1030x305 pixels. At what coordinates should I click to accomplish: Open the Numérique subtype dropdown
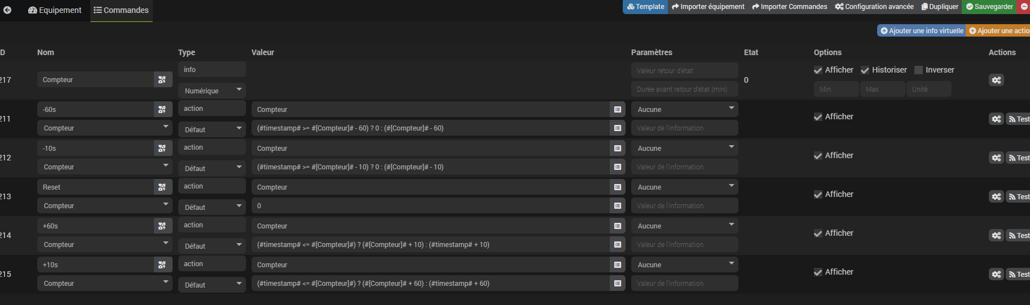212,91
